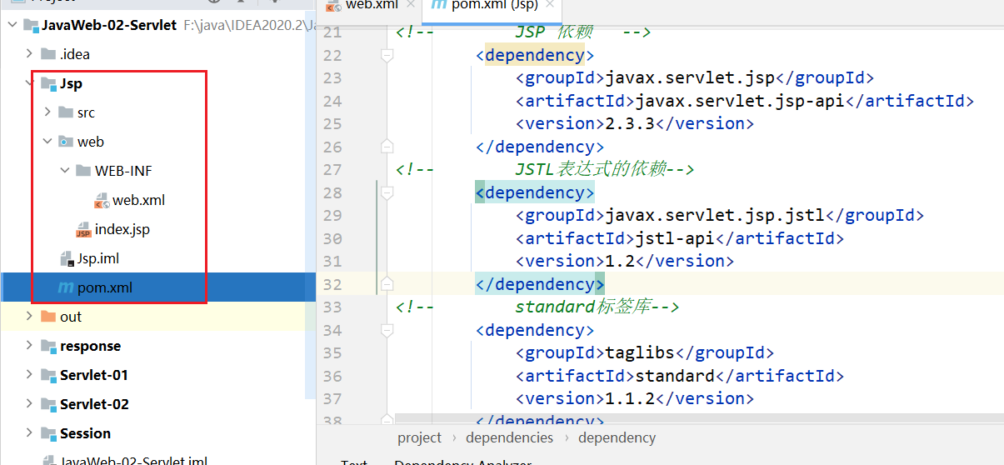Click the web folder icon
Viewport: 1004px width, 465px height.
(66, 142)
